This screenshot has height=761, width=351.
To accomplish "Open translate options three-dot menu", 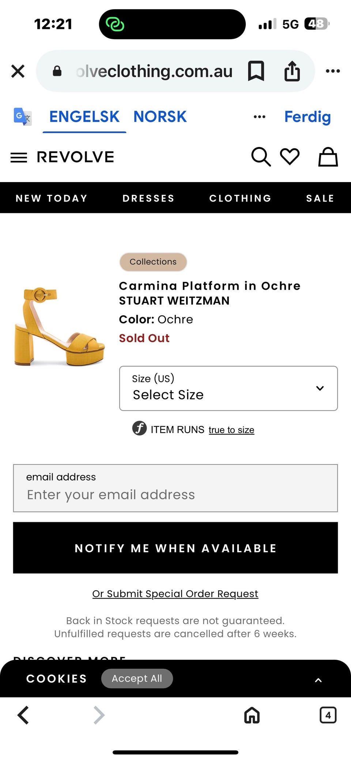I will (x=260, y=117).
